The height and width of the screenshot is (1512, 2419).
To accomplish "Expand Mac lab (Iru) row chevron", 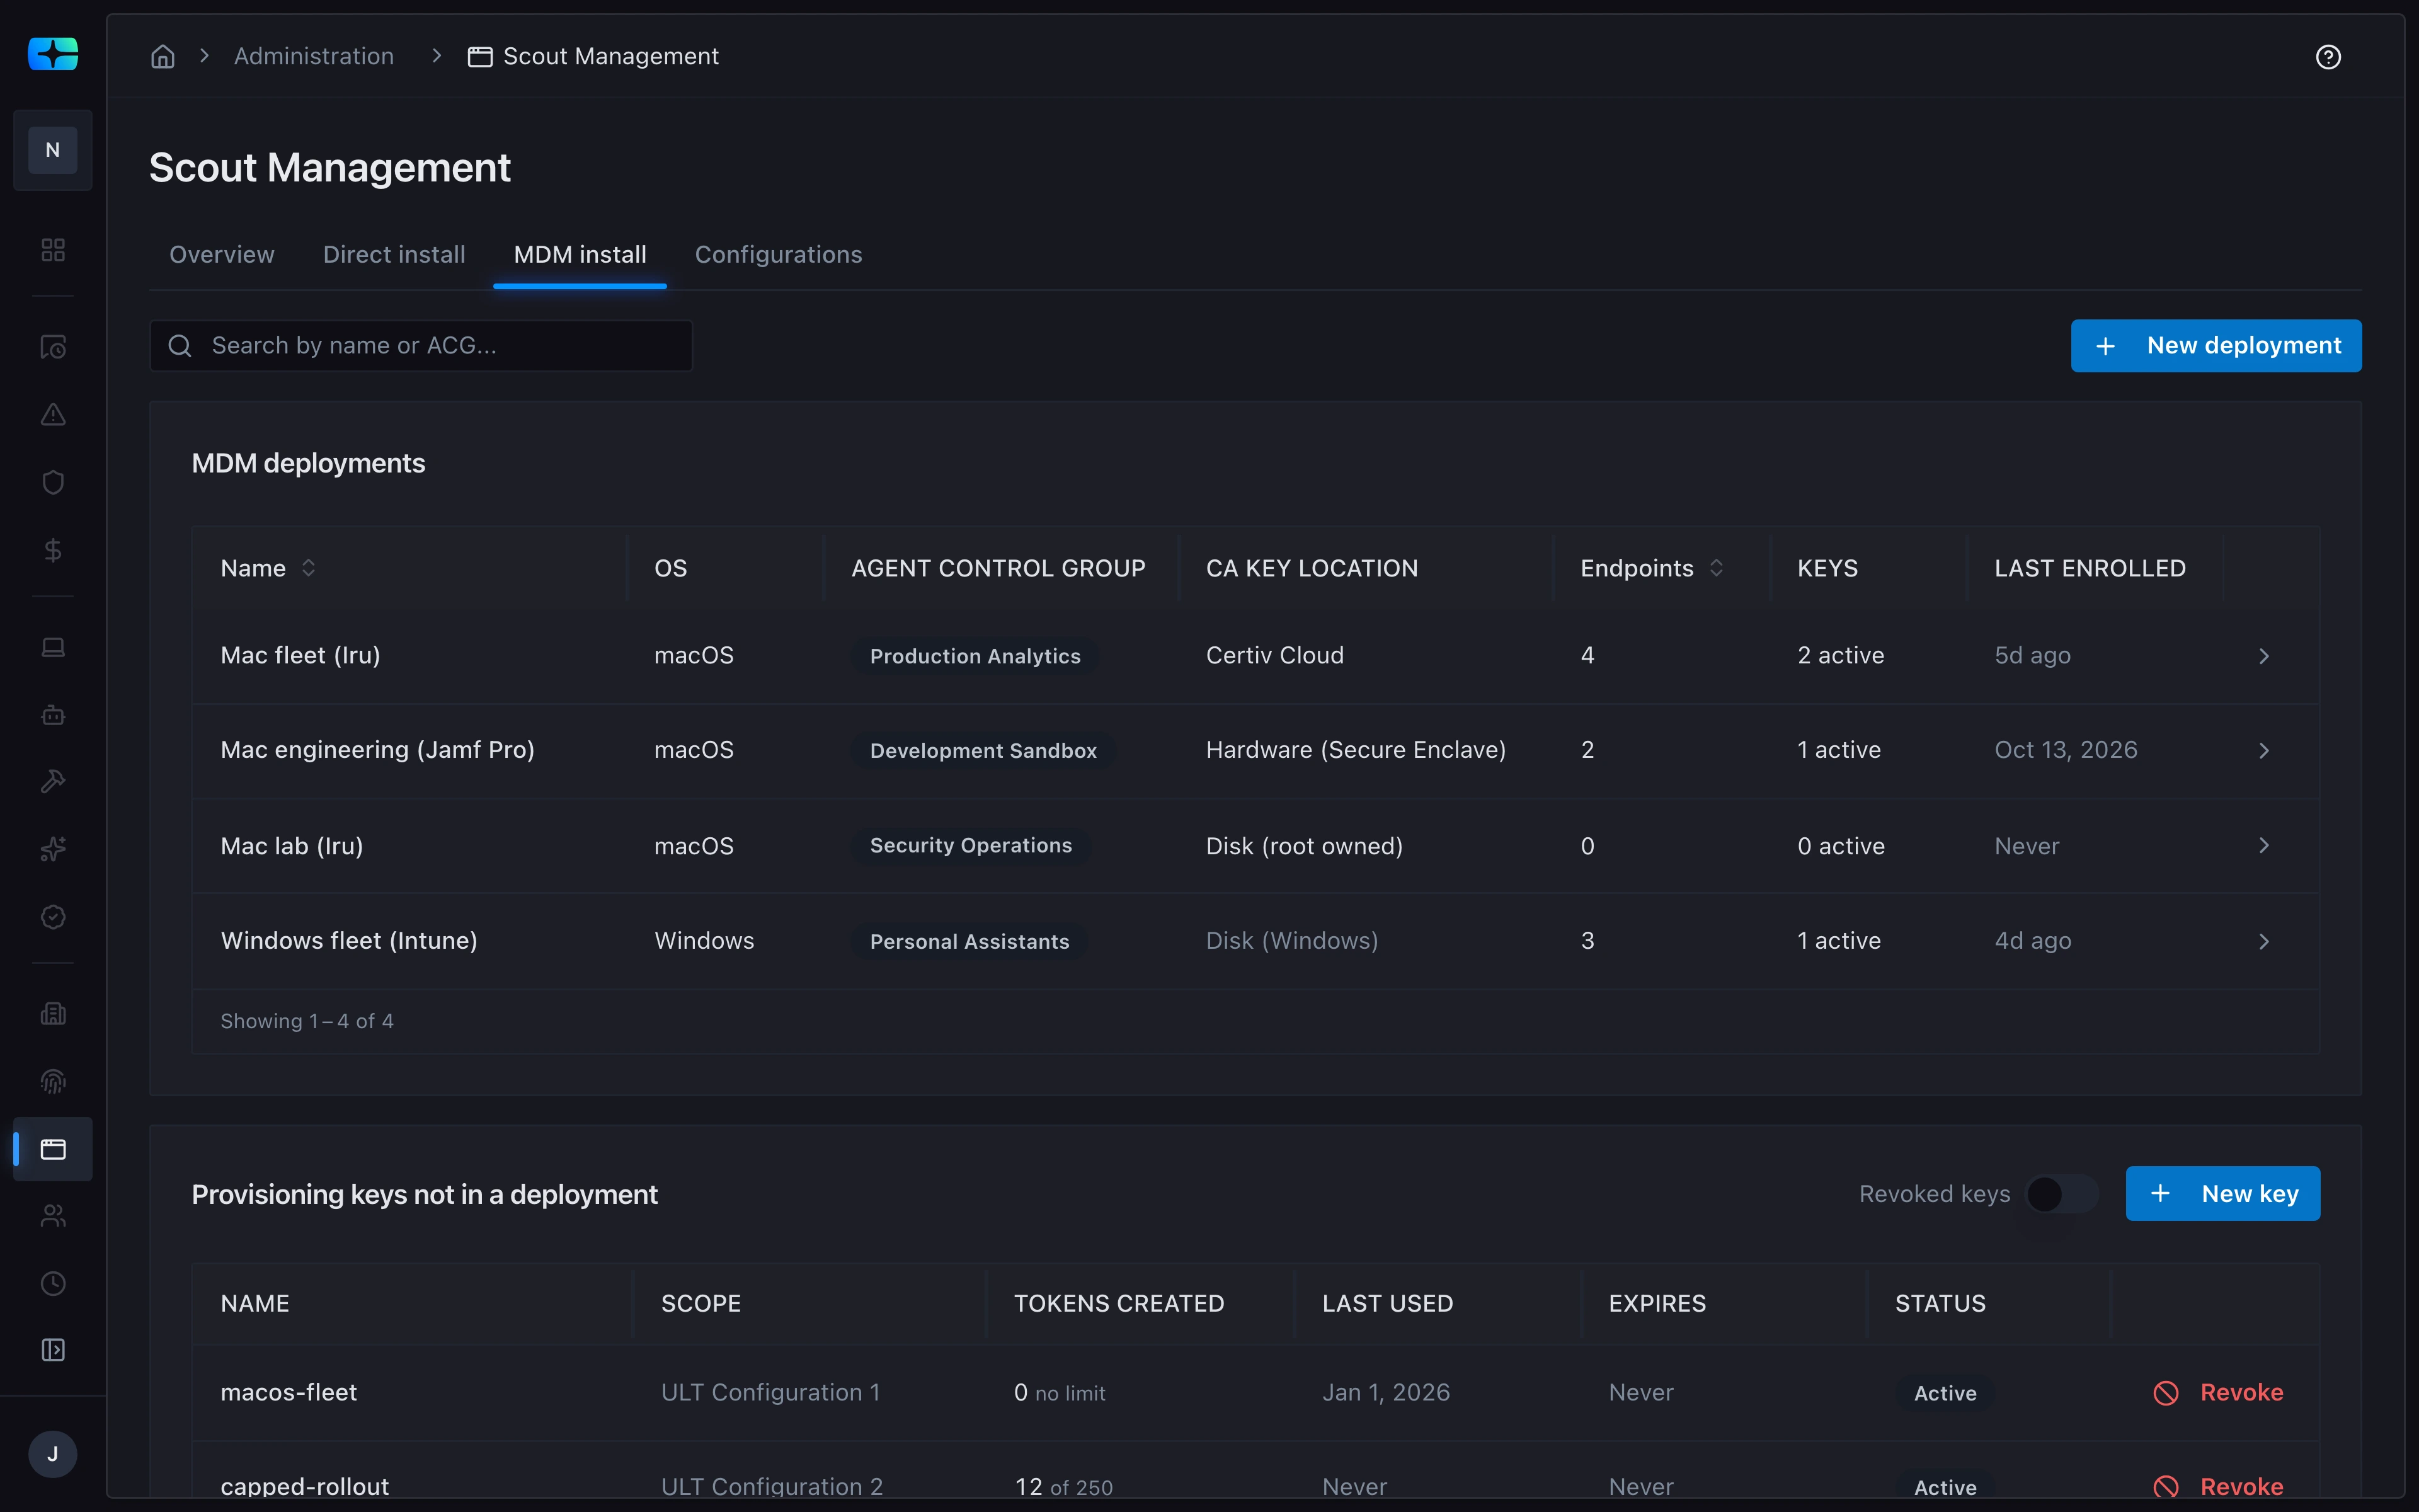I will (2264, 846).
